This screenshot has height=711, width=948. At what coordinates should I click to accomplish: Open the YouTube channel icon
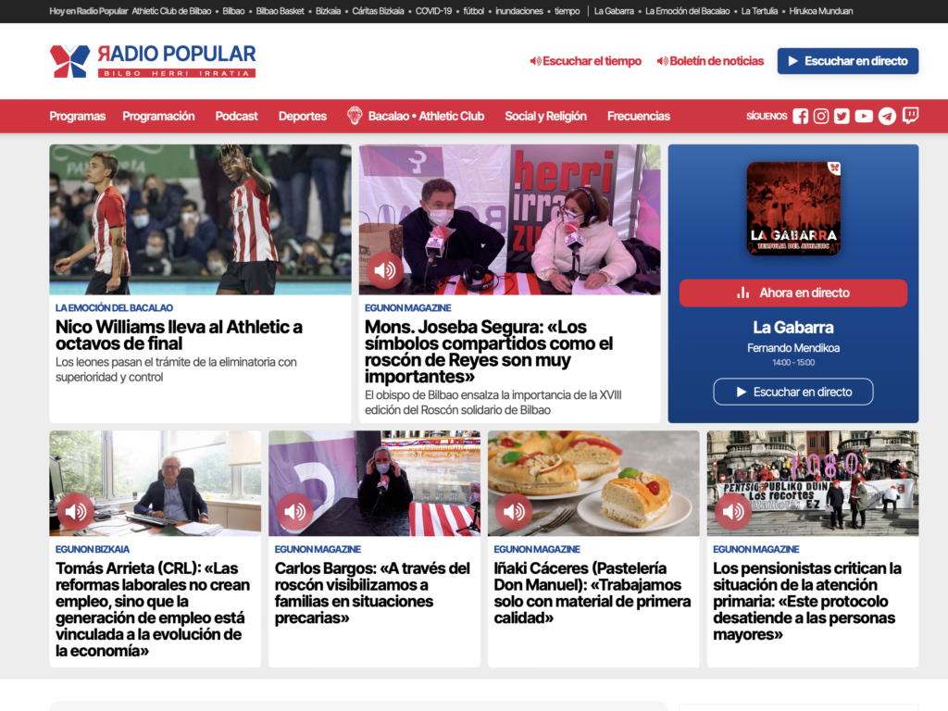coord(864,117)
